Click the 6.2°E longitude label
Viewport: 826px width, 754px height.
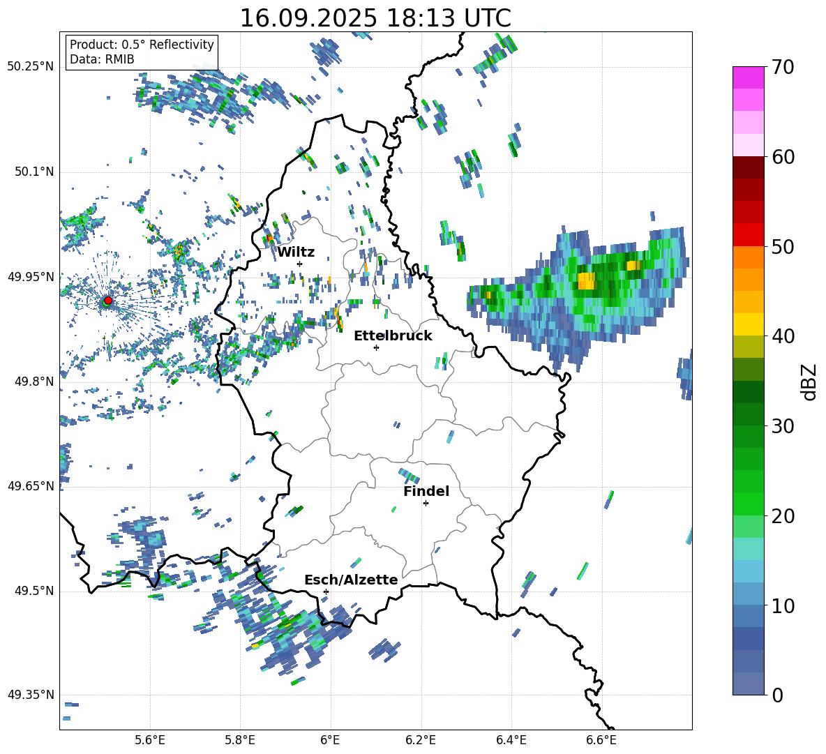click(x=421, y=740)
